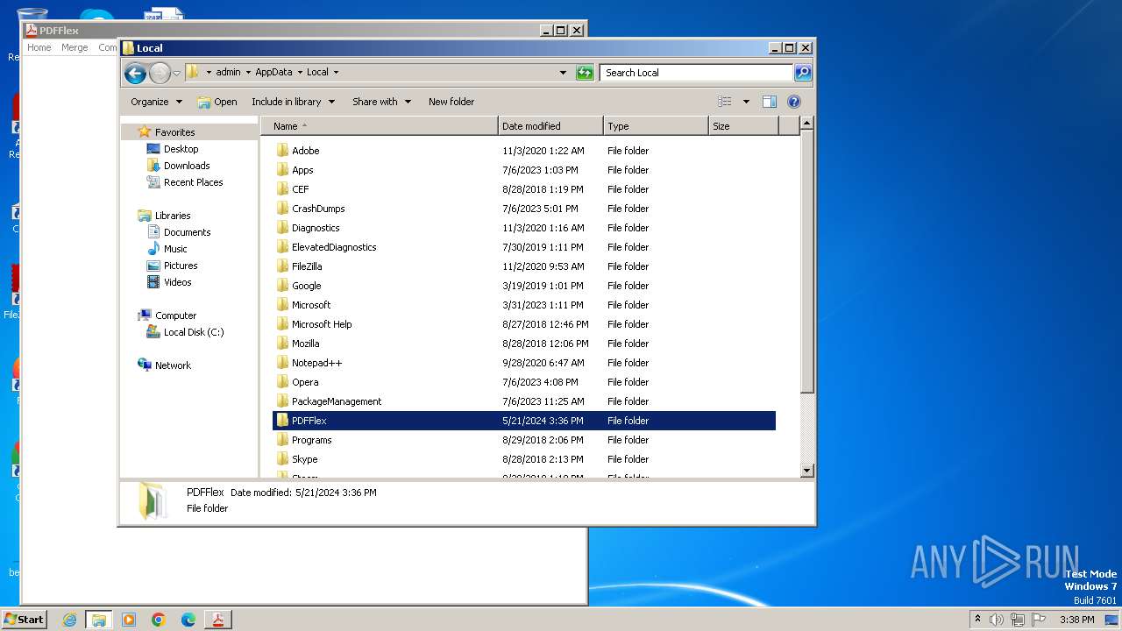Open Internet Explorer from taskbar
Viewport: 1122px width, 631px height.
point(69,620)
